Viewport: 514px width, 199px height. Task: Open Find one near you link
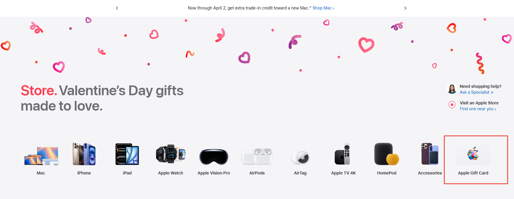tap(478, 109)
